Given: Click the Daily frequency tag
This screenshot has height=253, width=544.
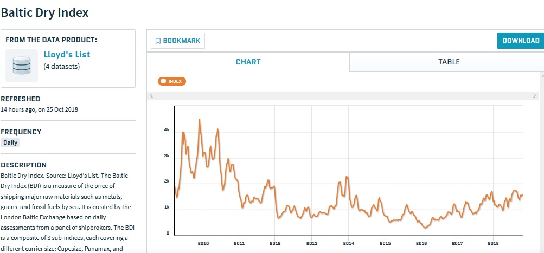Looking at the screenshot, I should [x=10, y=143].
